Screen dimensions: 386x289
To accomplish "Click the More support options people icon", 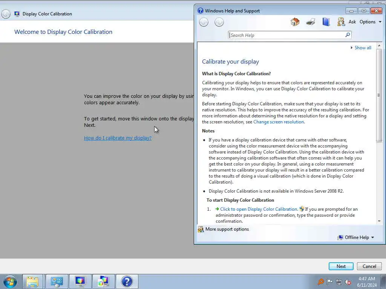I will pos(201,229).
